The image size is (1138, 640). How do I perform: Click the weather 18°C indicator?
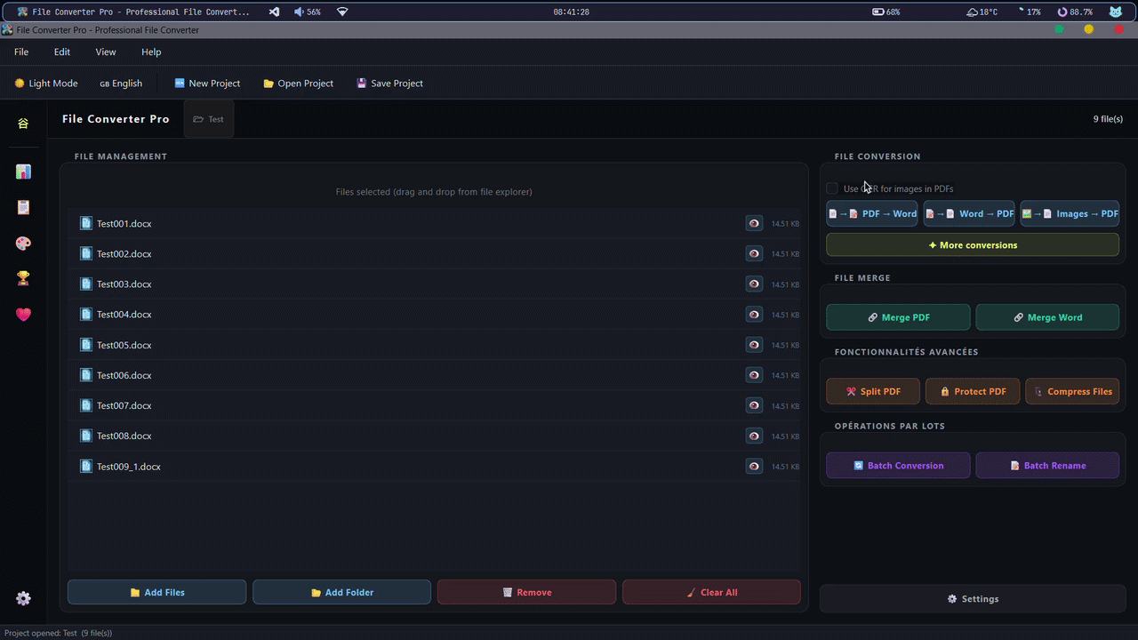pyautogui.click(x=982, y=12)
